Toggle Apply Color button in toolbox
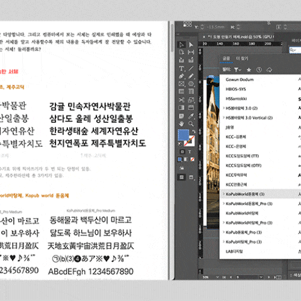301x301 pixels. (x=180, y=160)
